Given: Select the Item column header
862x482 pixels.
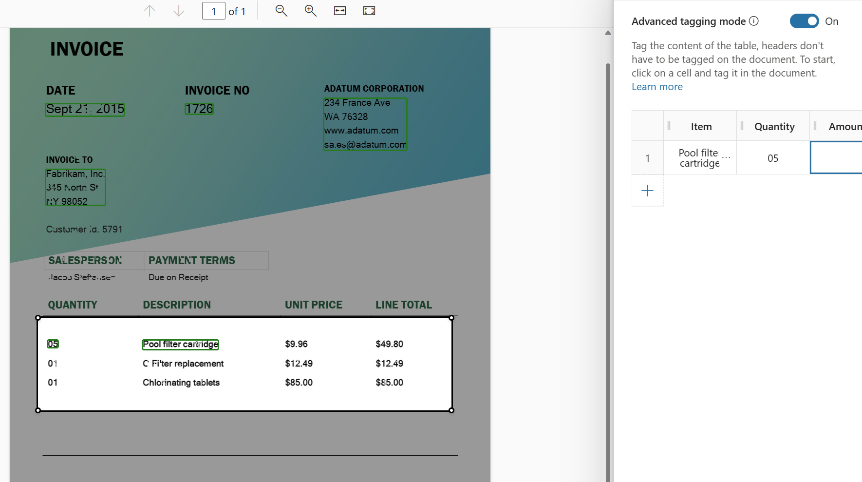Looking at the screenshot, I should click(x=701, y=127).
